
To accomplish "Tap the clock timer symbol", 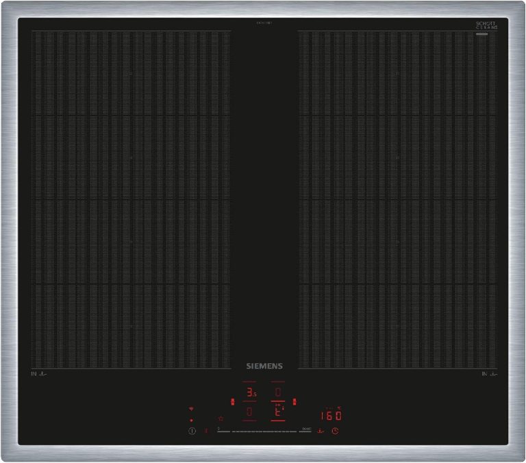I will coord(335,431).
